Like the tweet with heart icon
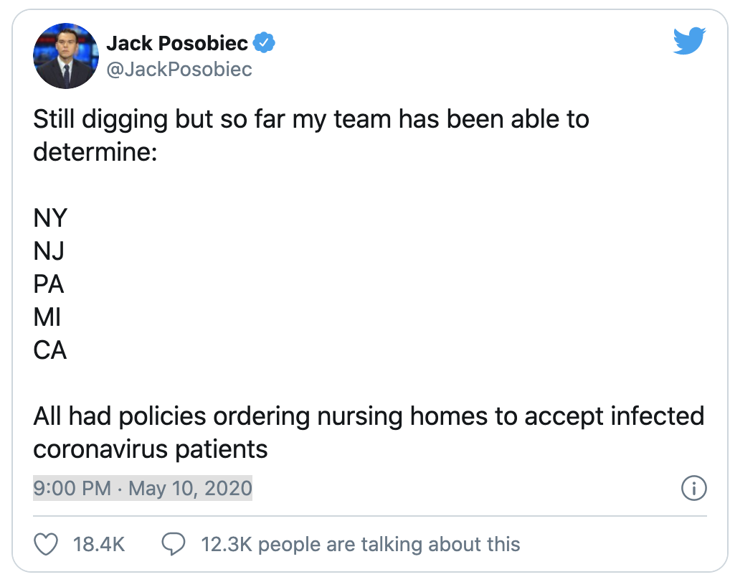730x577 pixels. coord(46,544)
